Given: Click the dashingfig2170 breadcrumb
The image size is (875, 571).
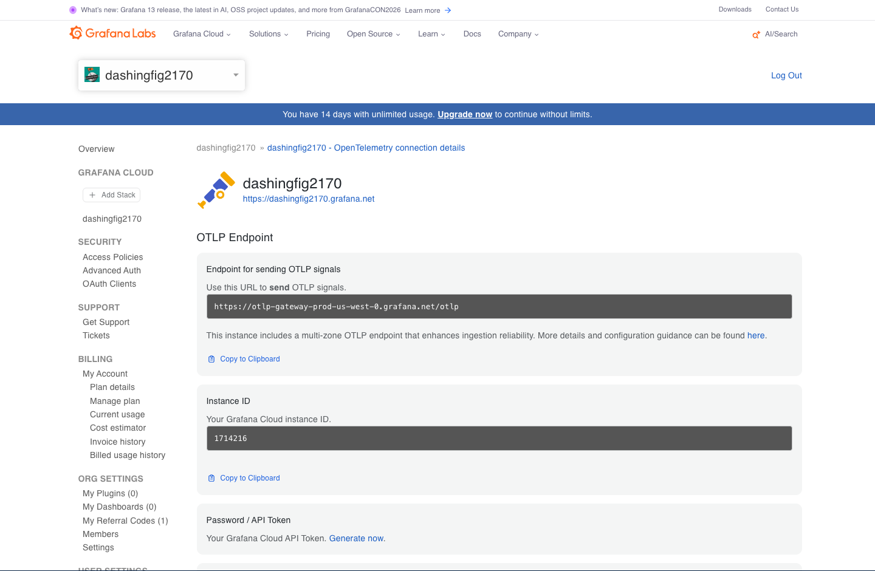Looking at the screenshot, I should click(226, 148).
